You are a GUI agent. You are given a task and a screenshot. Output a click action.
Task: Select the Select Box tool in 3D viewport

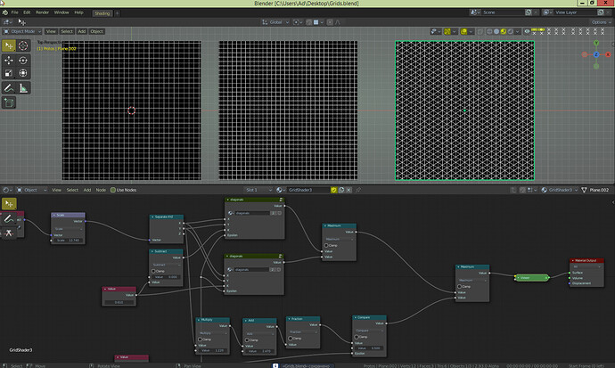pos(9,45)
